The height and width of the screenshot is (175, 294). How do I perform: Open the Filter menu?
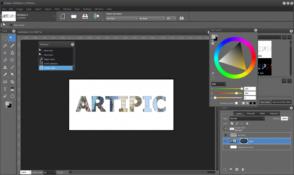click(57, 9)
